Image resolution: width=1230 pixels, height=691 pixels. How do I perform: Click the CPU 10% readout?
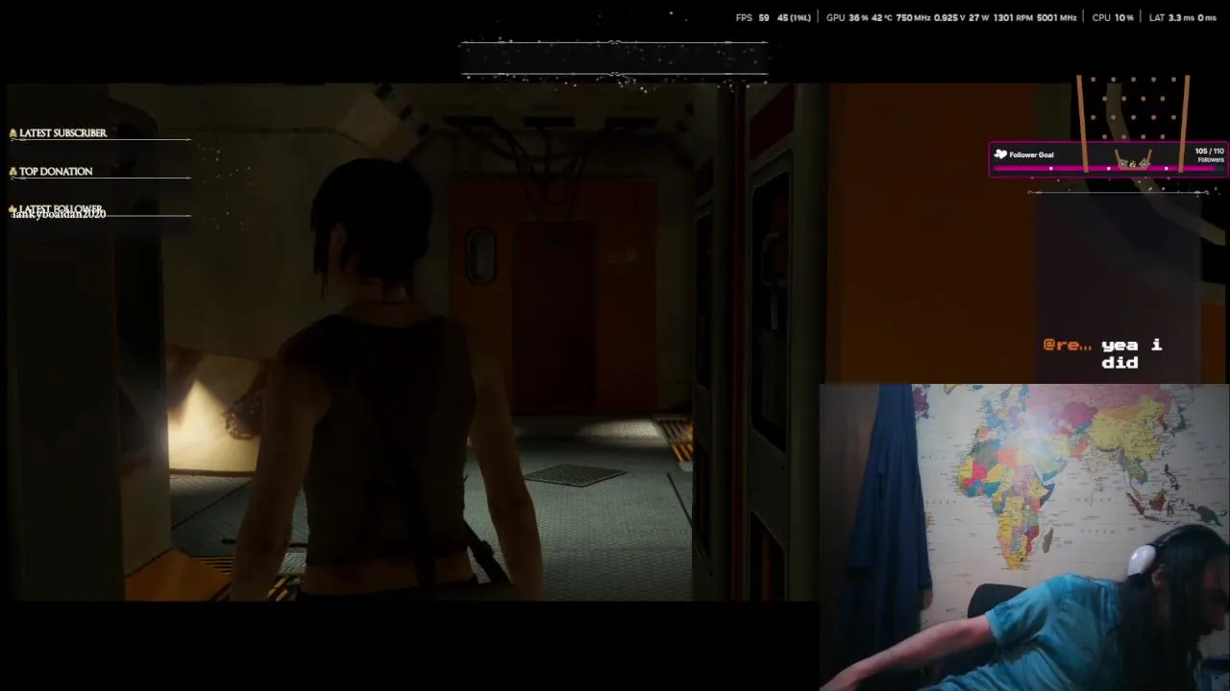1113,18
